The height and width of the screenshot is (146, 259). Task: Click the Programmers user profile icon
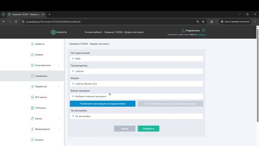[x=183, y=30]
